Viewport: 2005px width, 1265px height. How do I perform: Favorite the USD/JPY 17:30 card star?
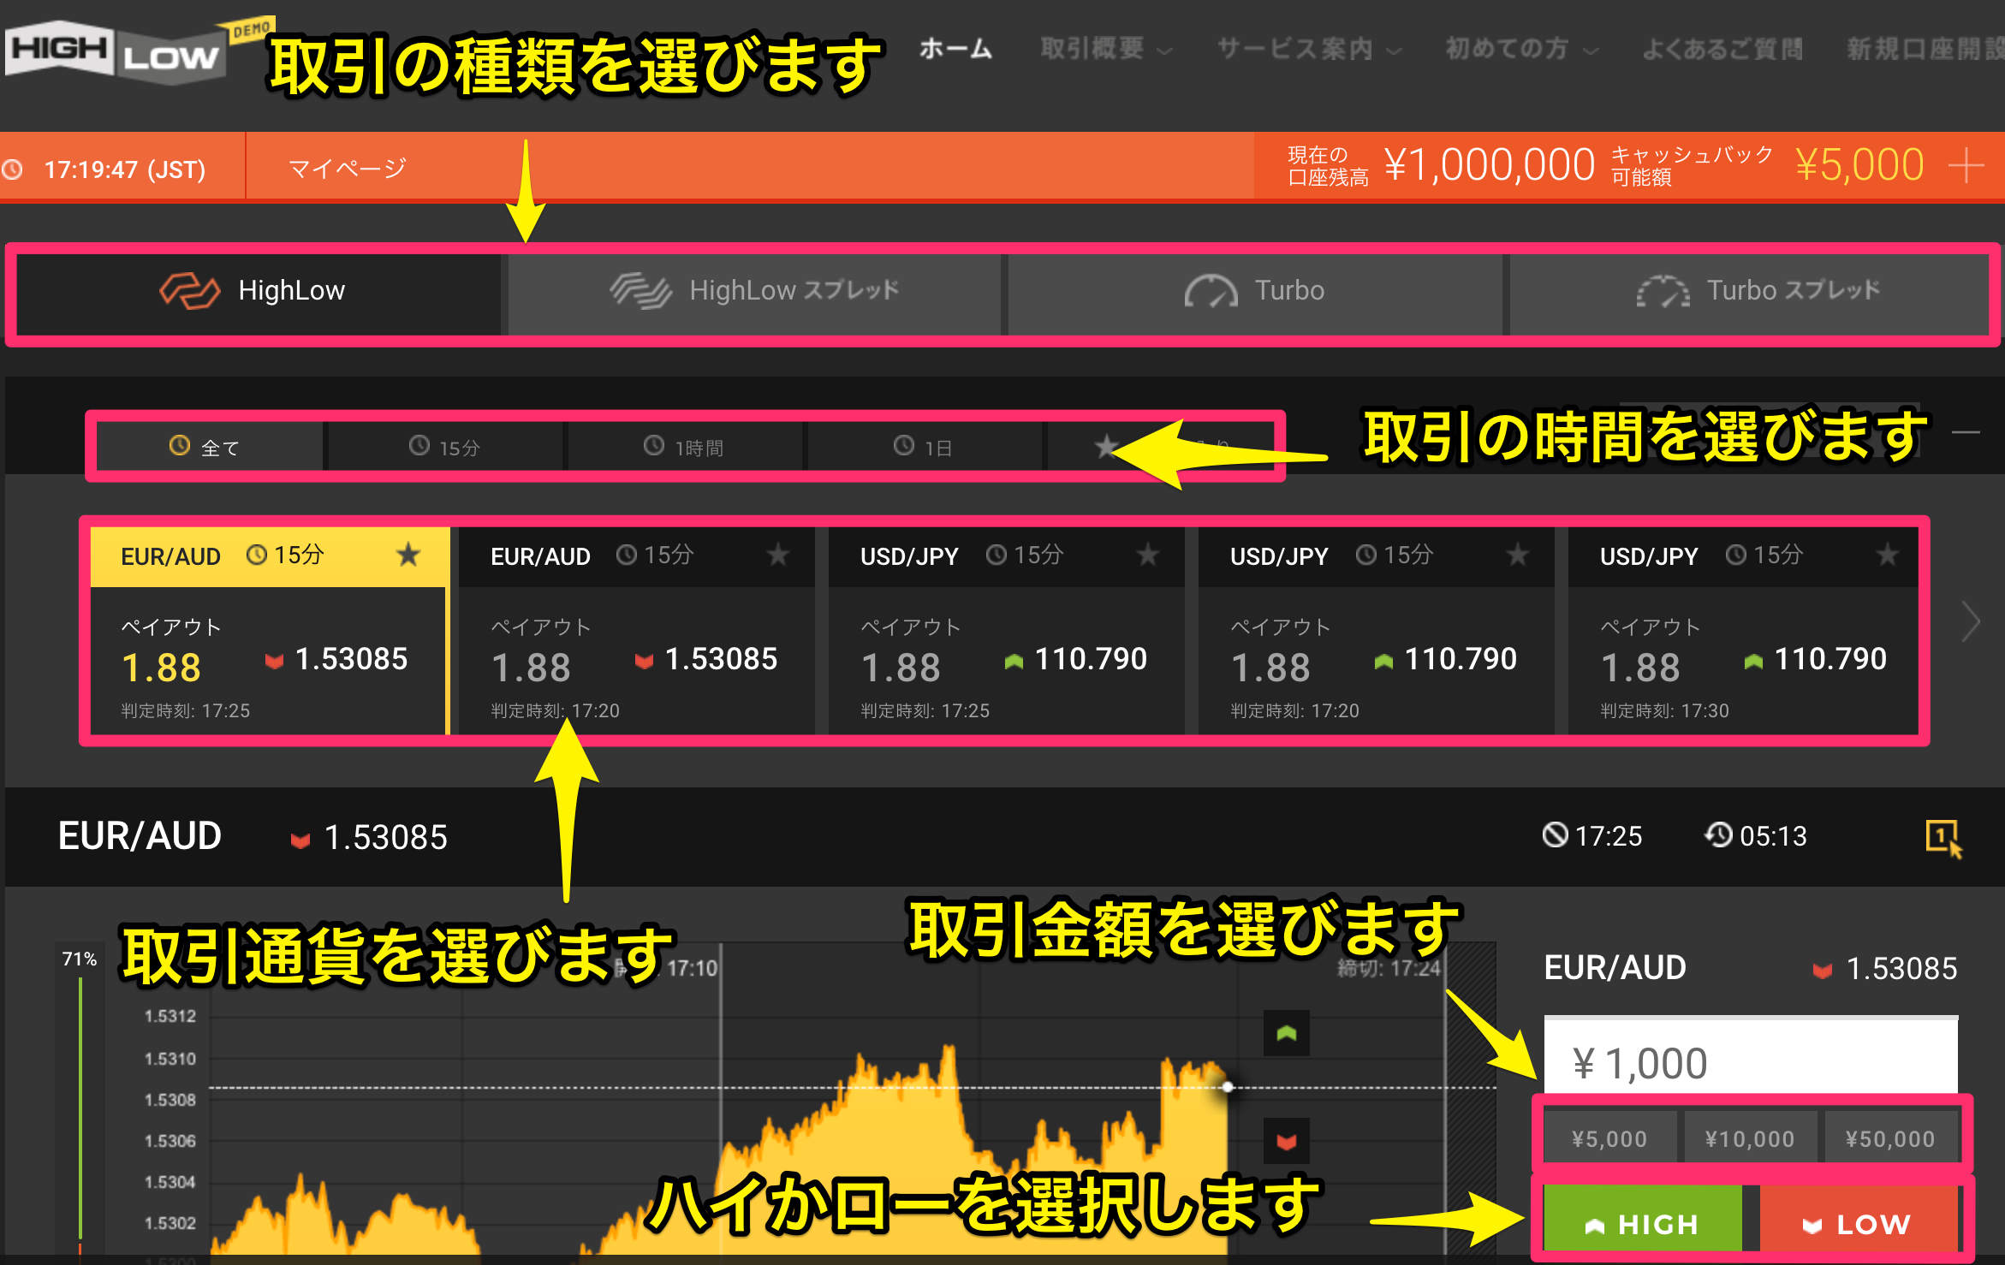pos(1888,555)
